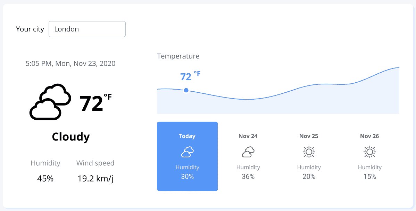Click the blue dot on temperature curve

click(186, 90)
